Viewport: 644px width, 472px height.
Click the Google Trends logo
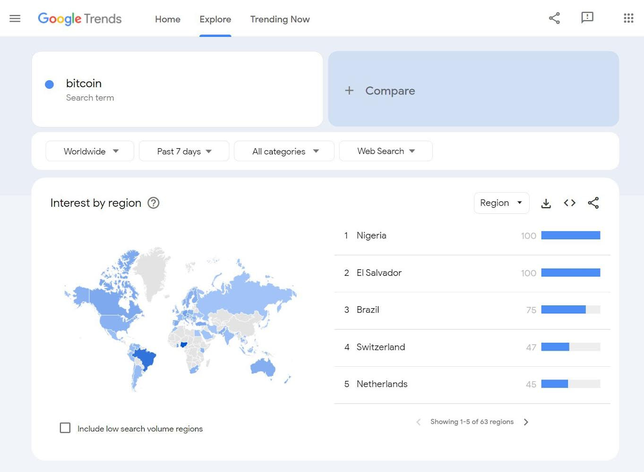click(x=80, y=19)
